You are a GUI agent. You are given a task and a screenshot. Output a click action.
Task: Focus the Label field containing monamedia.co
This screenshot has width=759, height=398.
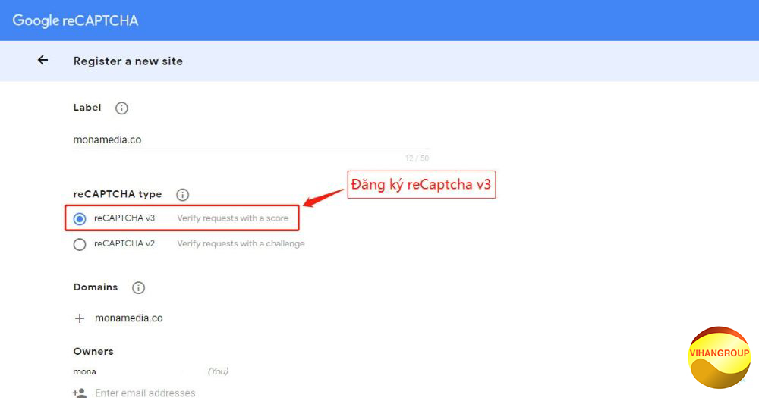[250, 139]
